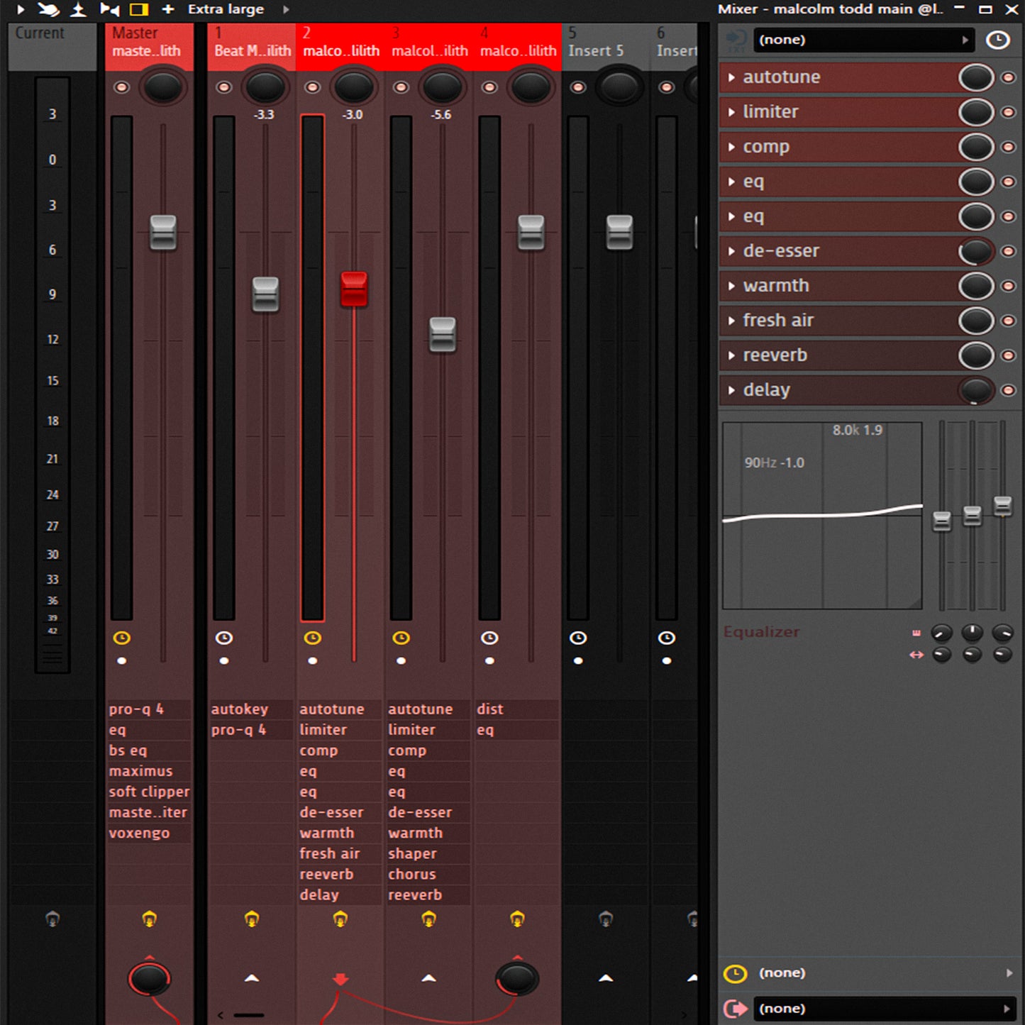Click the clock icon beside input selector
This screenshot has height=1025, width=1025.
998,40
